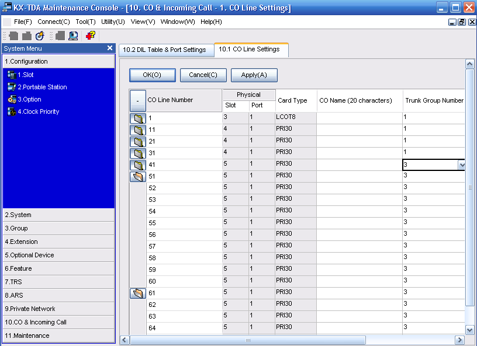
Task: Select the 10.1 CO Line Settings tab
Action: (251, 50)
